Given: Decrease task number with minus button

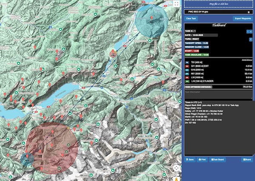Looking at the screenshot, I should pos(248,32).
